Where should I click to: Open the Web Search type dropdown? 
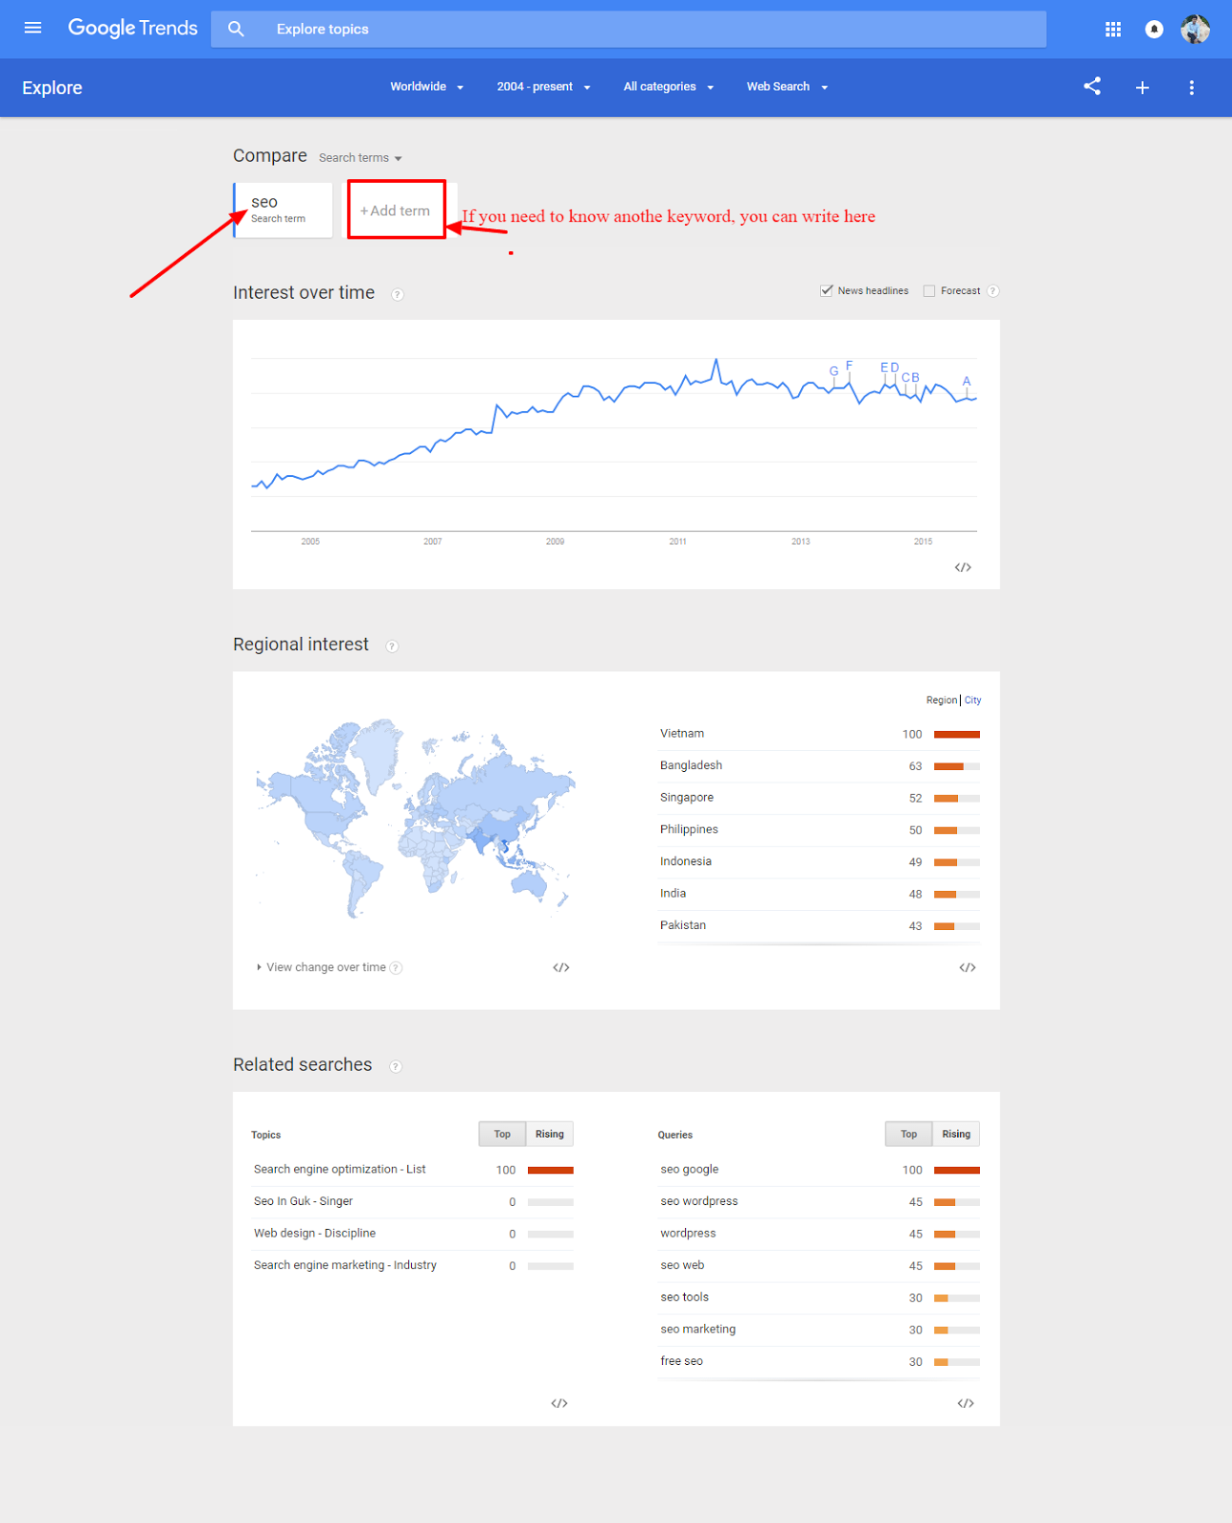point(788,87)
